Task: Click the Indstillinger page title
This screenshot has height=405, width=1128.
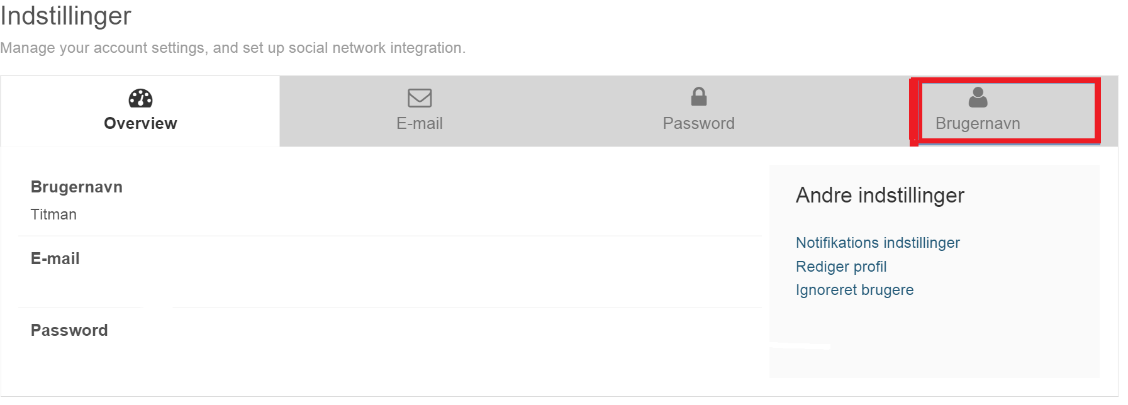Action: pyautogui.click(x=65, y=16)
